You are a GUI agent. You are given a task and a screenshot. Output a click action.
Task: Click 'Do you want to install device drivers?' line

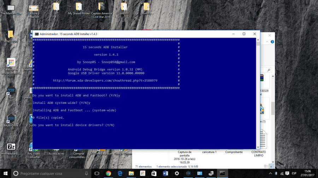73,125
